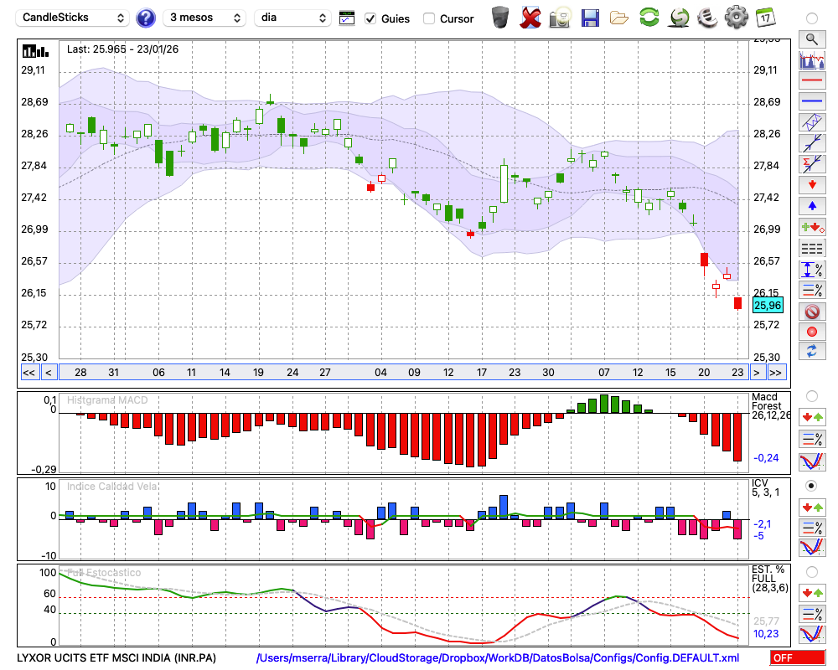
Task: Expand the 3 mesos period dropdown
Action: 204,18
